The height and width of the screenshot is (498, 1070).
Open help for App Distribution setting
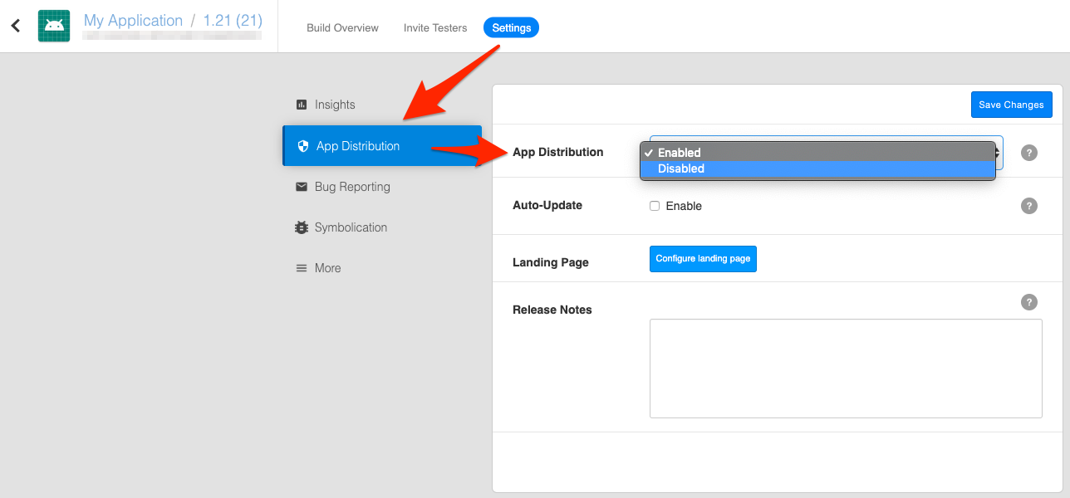pos(1029,152)
